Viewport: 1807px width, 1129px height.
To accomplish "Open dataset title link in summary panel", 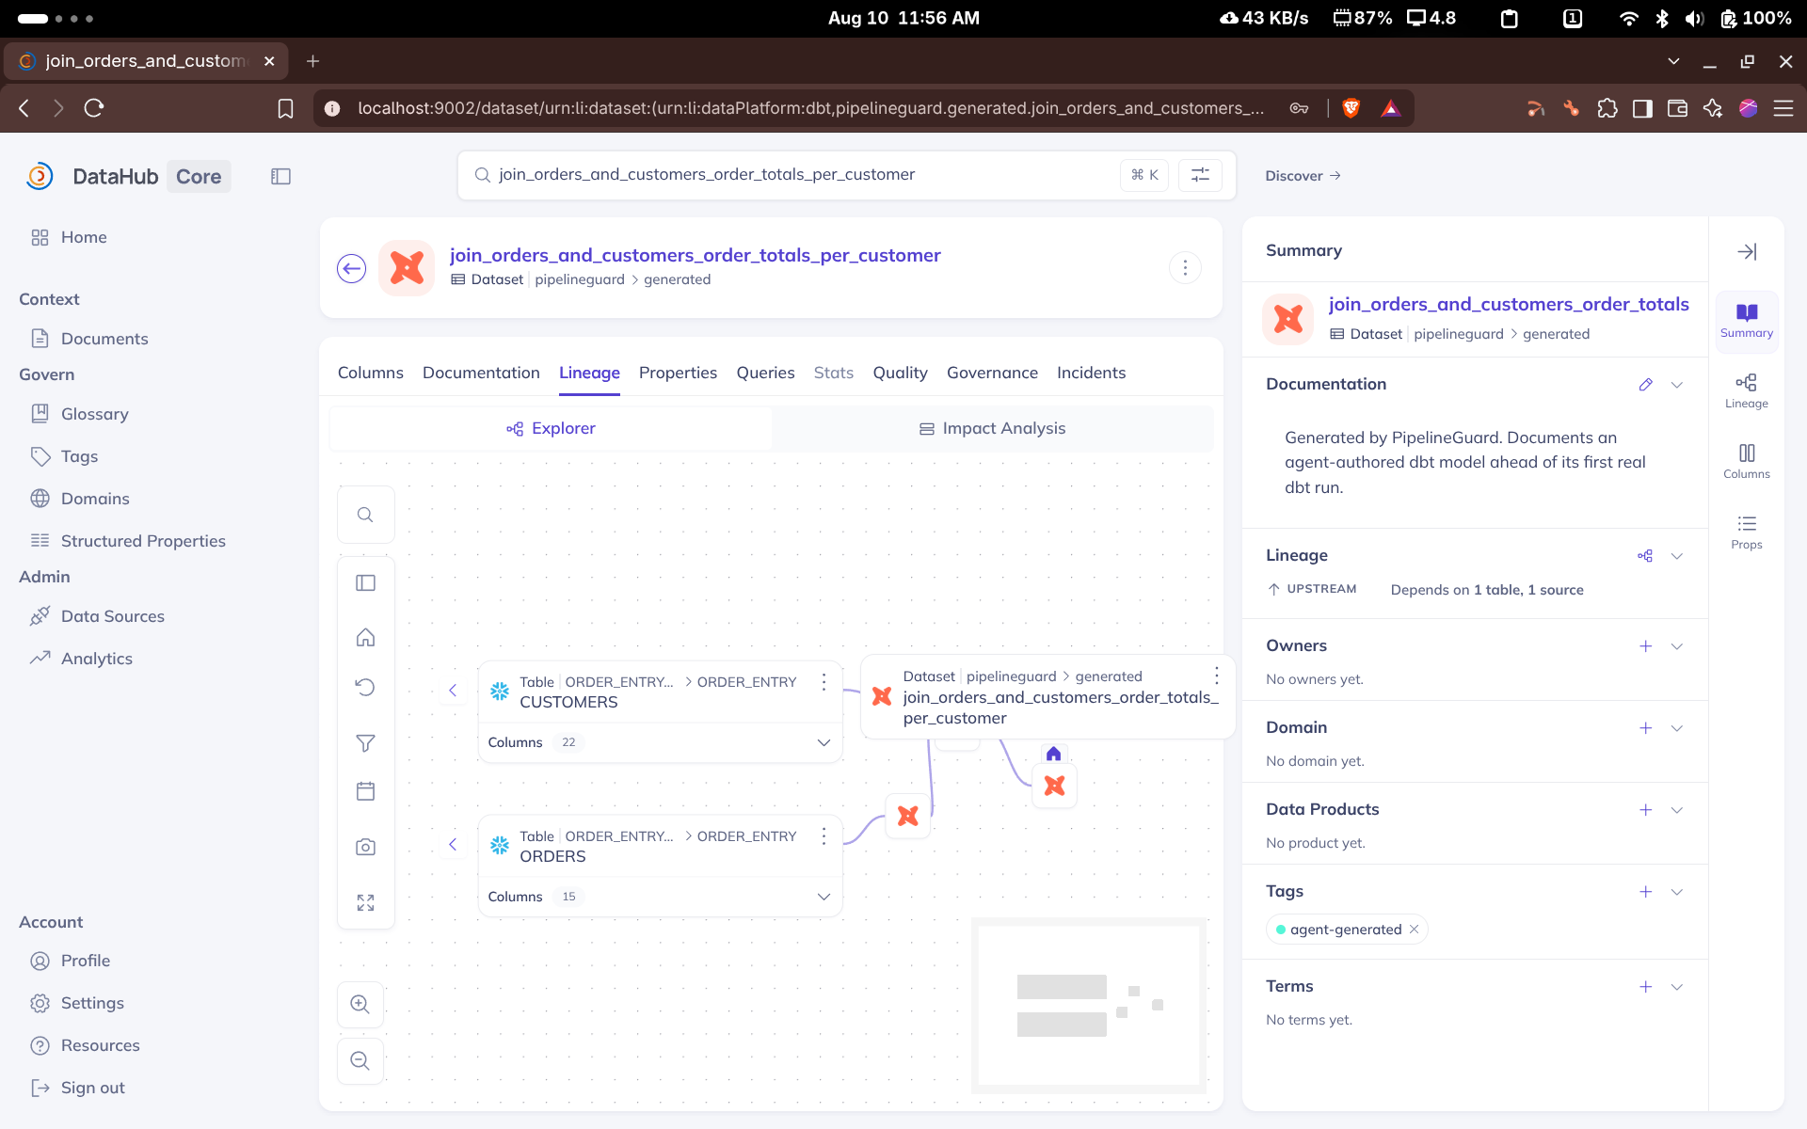I will pos(1509,304).
